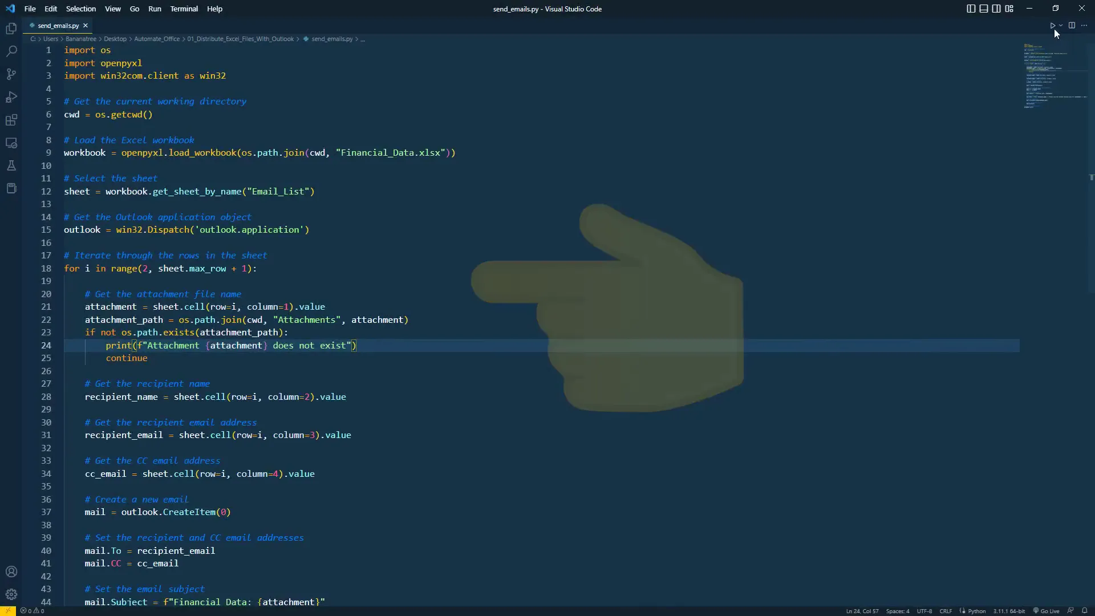The width and height of the screenshot is (1095, 616).
Task: Click the Split Editor Right icon
Action: (1072, 26)
